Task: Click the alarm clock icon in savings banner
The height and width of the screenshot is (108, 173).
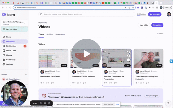Action: 44,95
